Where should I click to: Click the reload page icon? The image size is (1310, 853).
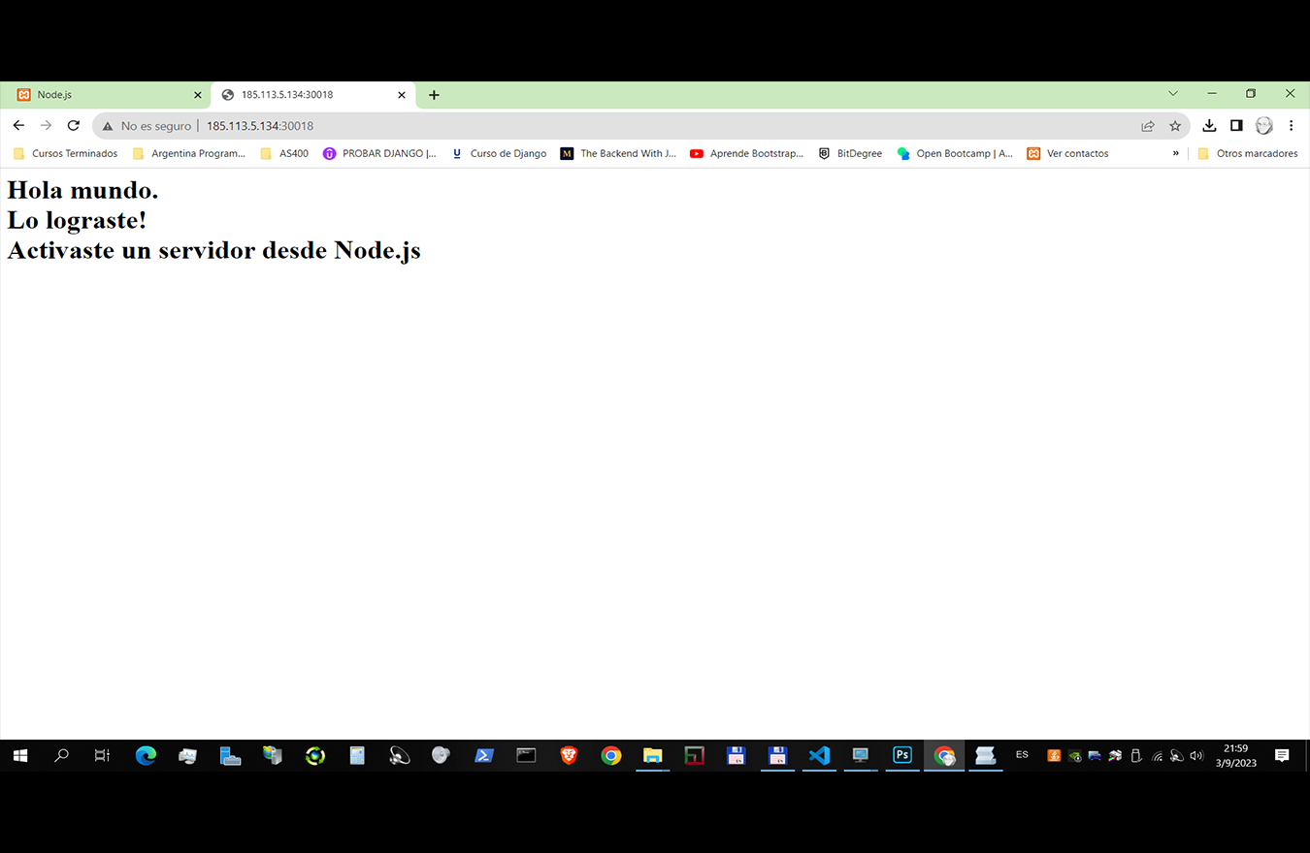(73, 126)
